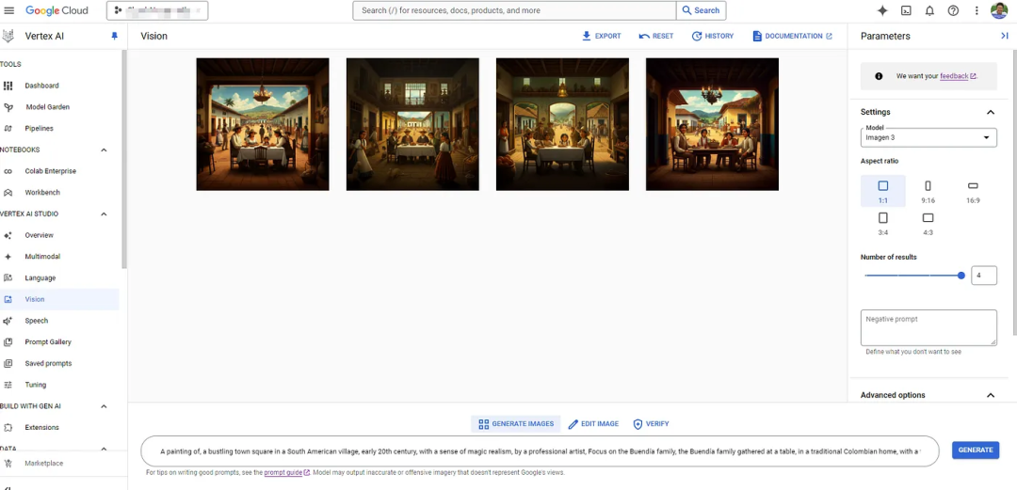Open the help question mark icon
The width and height of the screenshot is (1017, 490).
pyautogui.click(x=953, y=10)
